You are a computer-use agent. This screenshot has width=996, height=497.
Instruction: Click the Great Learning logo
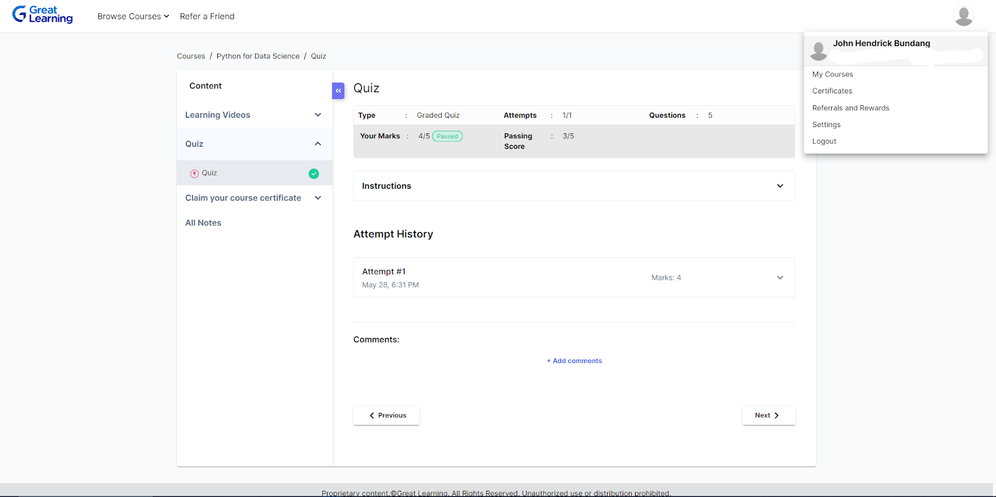click(42, 14)
